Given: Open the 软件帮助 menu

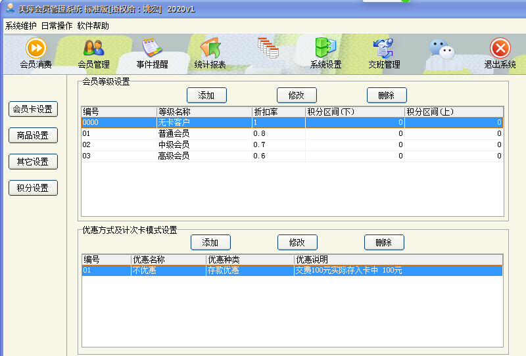Looking at the screenshot, I should 93,26.
